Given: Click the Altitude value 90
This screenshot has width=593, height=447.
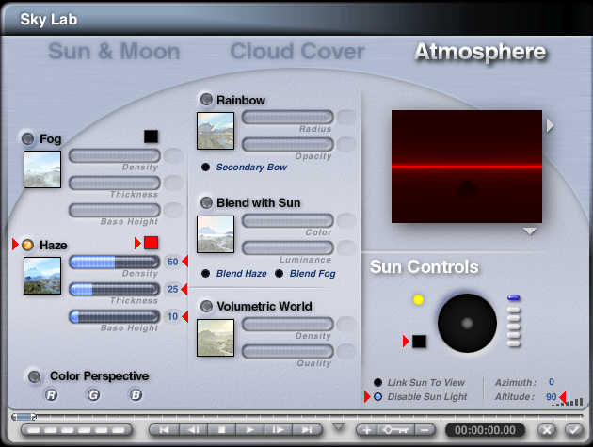Looking at the screenshot, I should point(552,397).
